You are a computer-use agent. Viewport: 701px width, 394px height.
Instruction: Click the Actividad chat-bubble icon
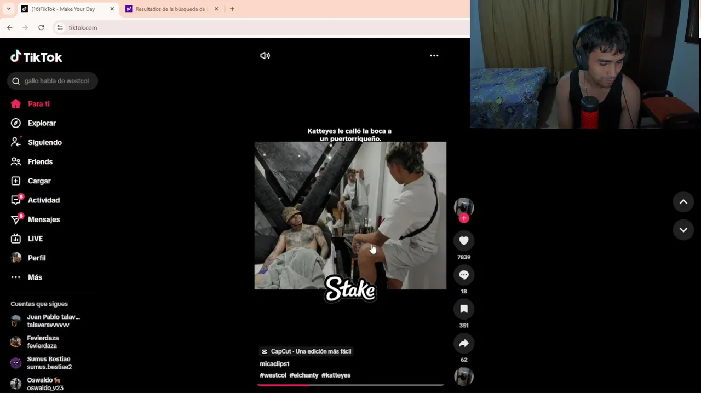point(16,200)
